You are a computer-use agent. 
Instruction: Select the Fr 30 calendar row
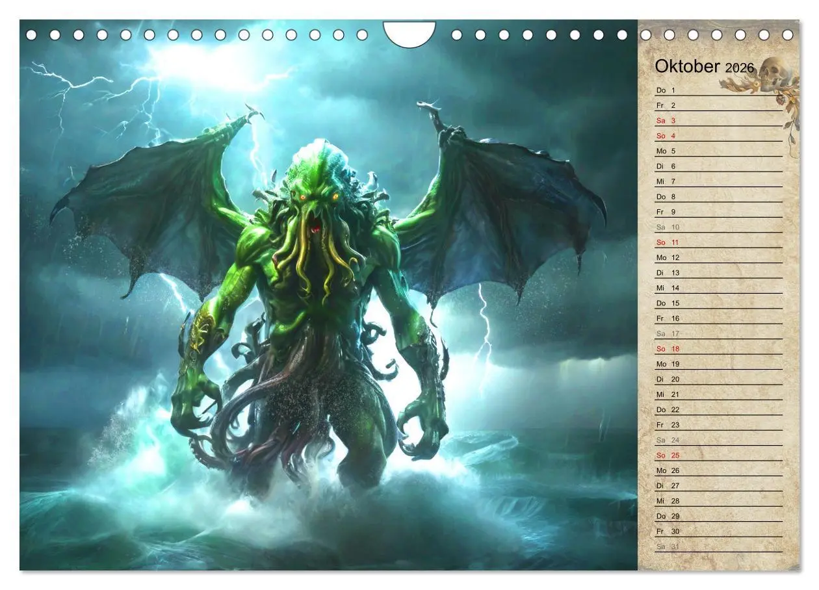point(718,532)
